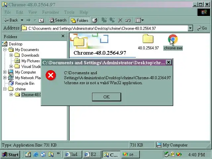Image resolution: width=212 pixels, height=159 pixels.
Task: Click the middle system tray icon
Action: coord(173,154)
